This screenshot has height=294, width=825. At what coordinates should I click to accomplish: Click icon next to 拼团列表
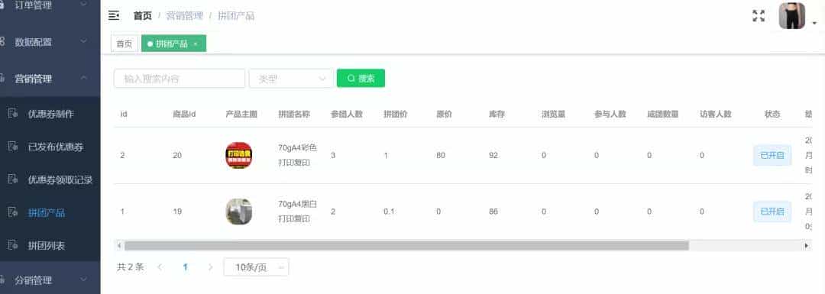click(x=13, y=245)
